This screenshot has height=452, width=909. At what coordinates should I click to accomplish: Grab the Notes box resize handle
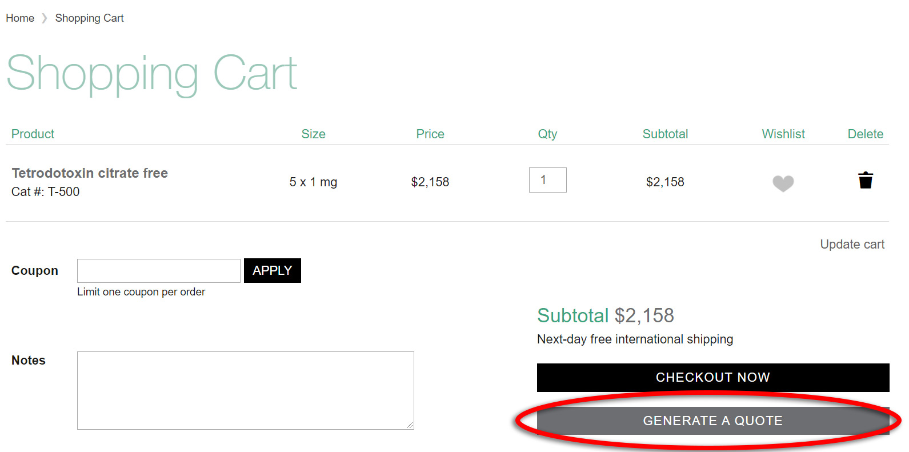pyautogui.click(x=410, y=425)
